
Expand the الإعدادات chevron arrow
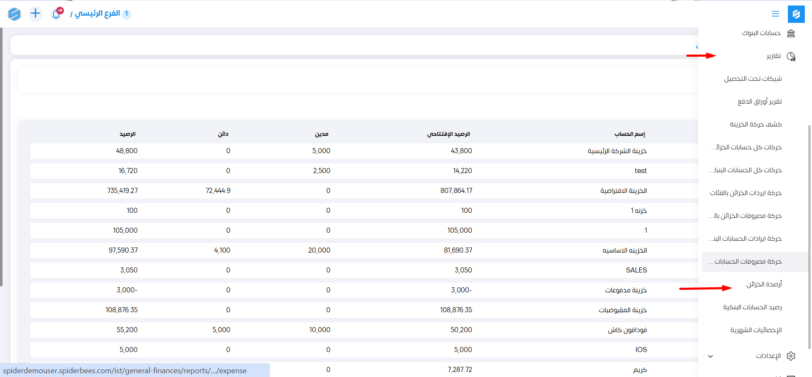pyautogui.click(x=710, y=356)
